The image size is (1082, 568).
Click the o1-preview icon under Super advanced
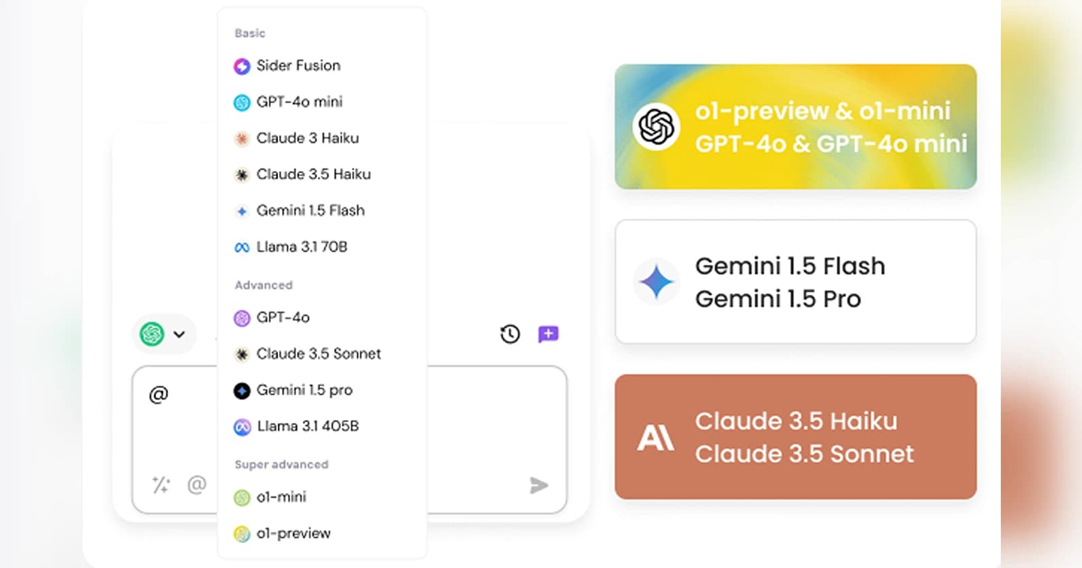(242, 534)
